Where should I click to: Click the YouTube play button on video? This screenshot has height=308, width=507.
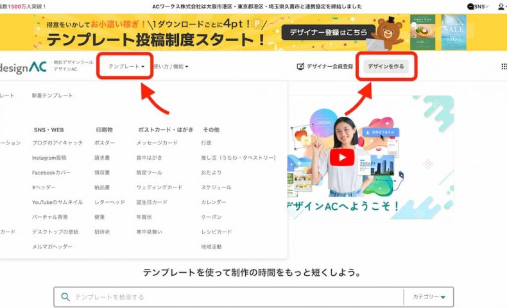coord(343,157)
